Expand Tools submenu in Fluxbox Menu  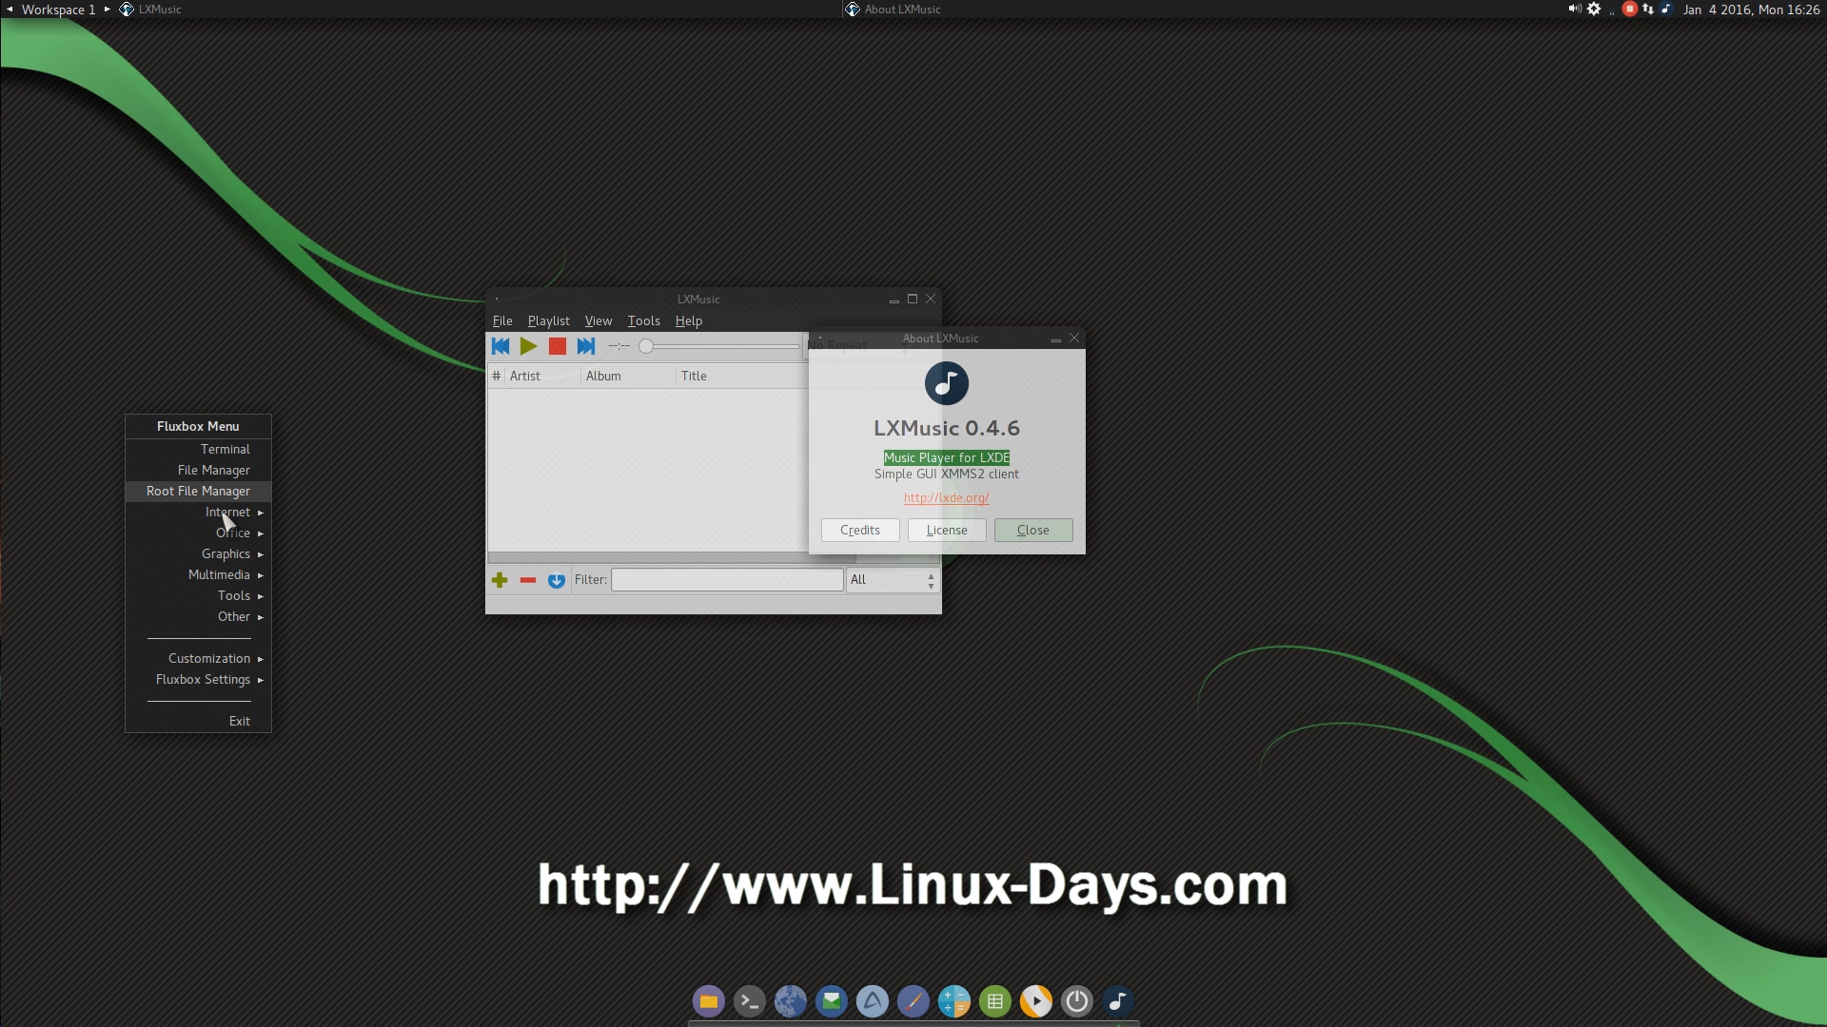click(x=198, y=595)
